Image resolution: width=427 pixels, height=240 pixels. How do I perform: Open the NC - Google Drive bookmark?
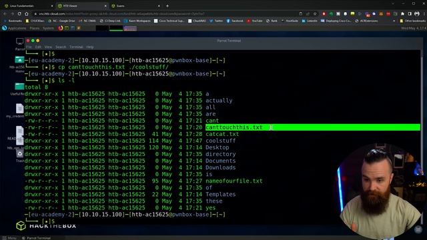click(x=61, y=21)
